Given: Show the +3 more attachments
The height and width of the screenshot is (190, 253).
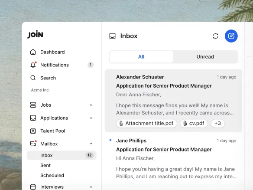Looking at the screenshot, I should click(x=218, y=124).
